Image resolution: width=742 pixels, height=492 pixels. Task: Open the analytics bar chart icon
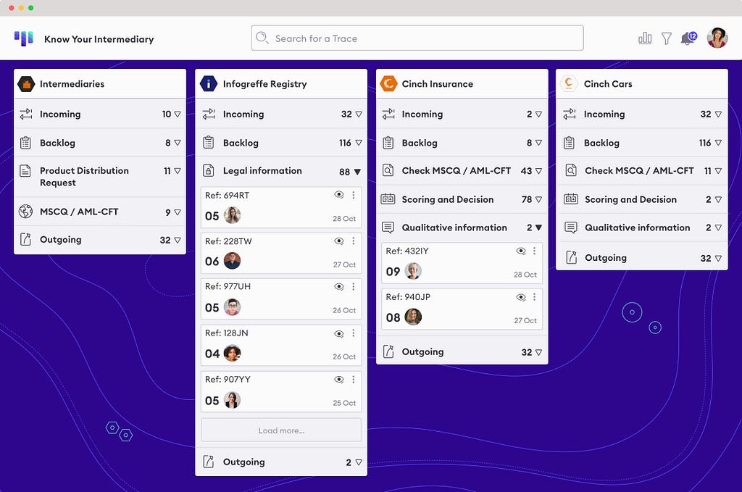[x=644, y=38]
